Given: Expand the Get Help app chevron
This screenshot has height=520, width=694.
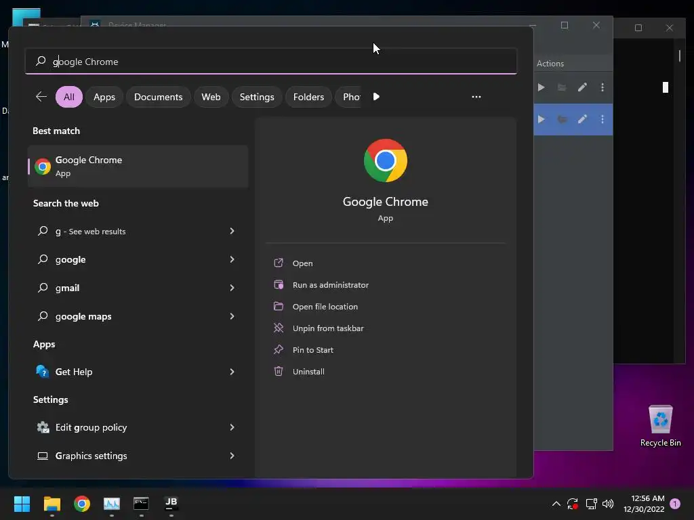Looking at the screenshot, I should [232, 372].
